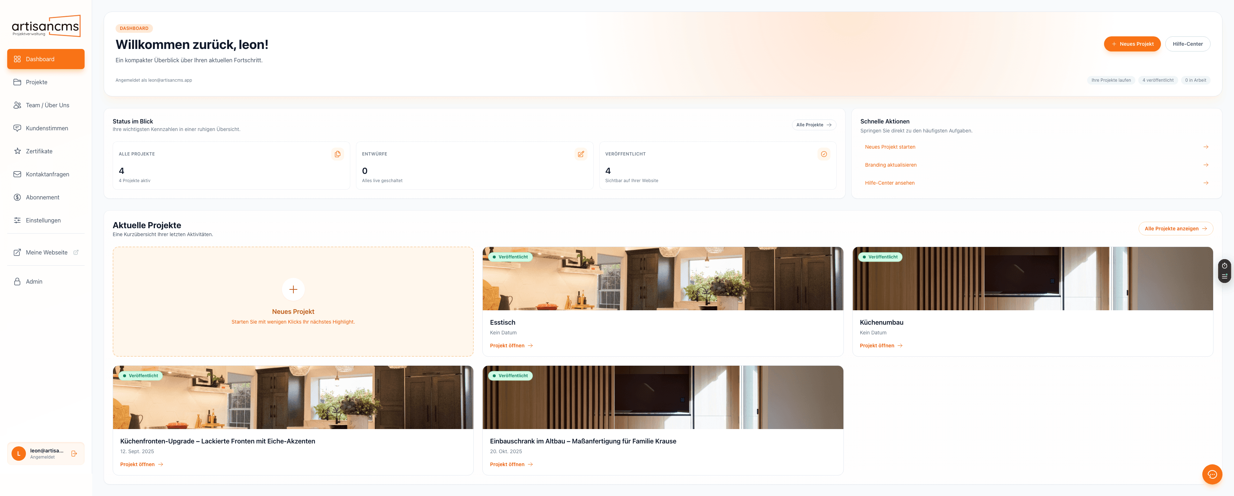Image resolution: width=1234 pixels, height=496 pixels.
Task: Switch to the Projekte section
Action: click(x=36, y=82)
